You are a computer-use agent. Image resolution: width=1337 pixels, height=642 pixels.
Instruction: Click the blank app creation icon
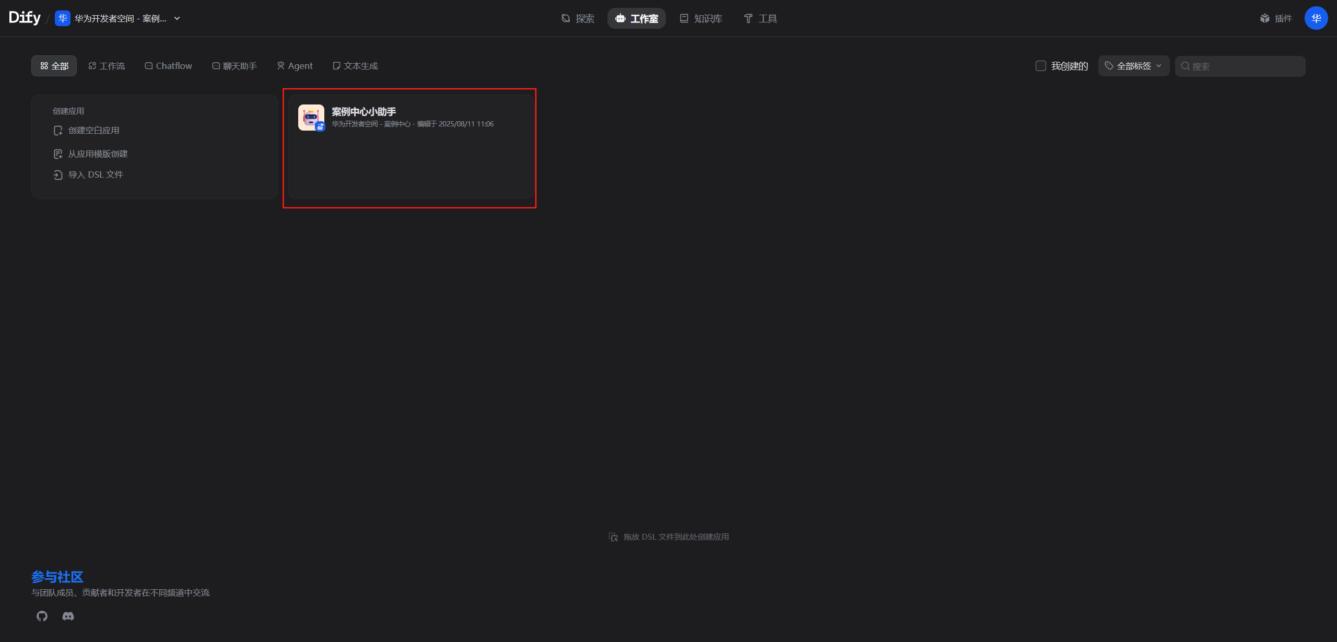[58, 131]
